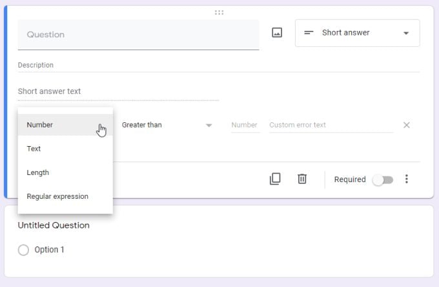Remove the validation rule with X icon
439x287 pixels.
tap(406, 125)
